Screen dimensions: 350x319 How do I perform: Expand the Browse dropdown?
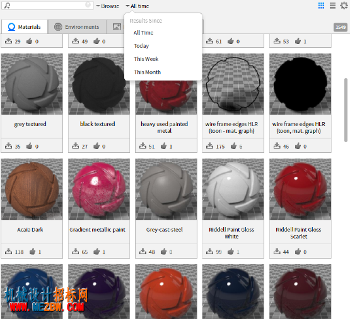coord(108,6)
